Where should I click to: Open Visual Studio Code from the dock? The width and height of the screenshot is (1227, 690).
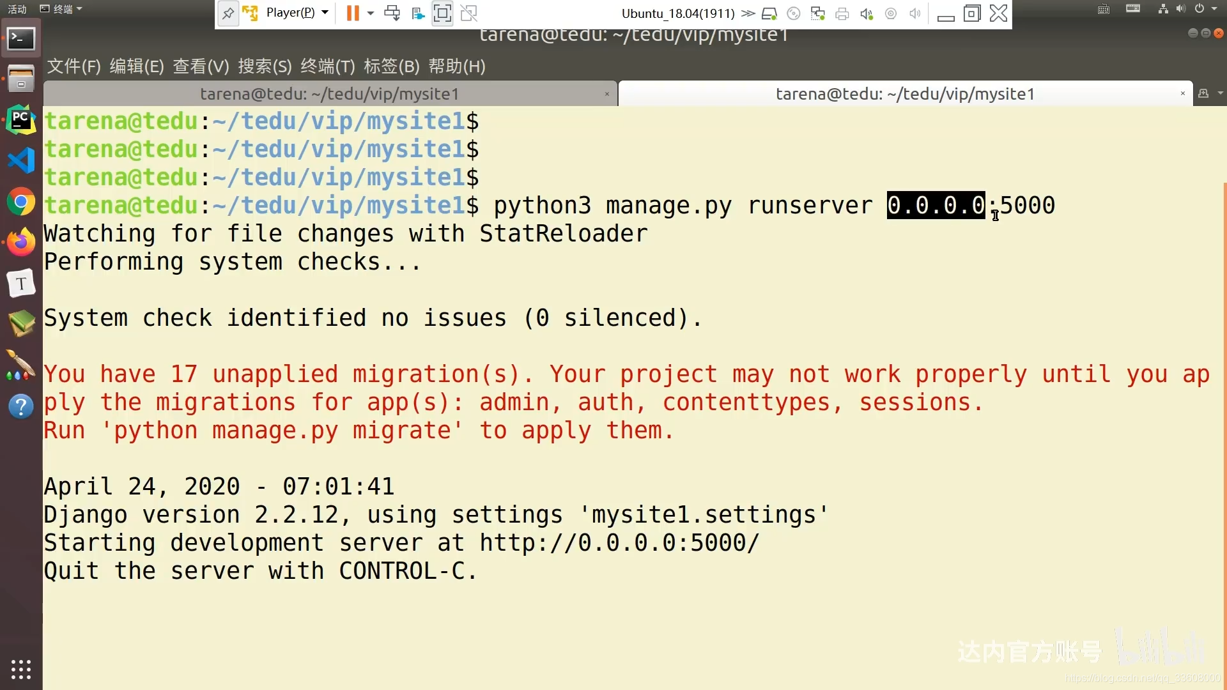coord(20,160)
